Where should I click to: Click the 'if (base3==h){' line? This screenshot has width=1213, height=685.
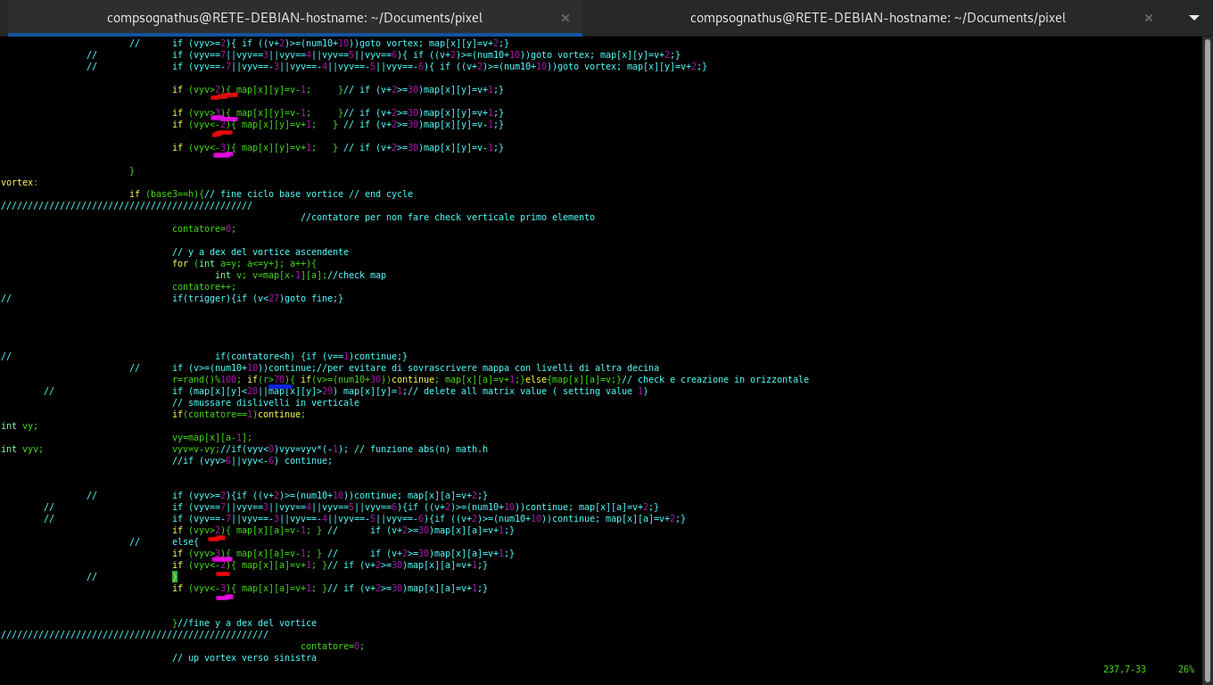(x=271, y=194)
